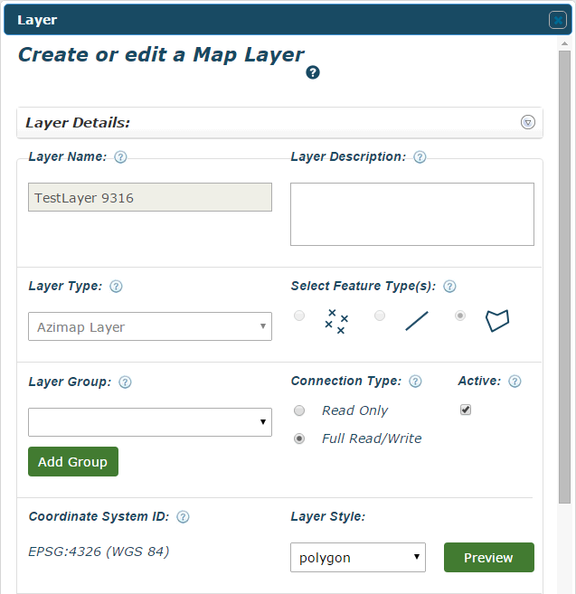Click the Add Group button
The image size is (576, 594).
[x=73, y=462]
